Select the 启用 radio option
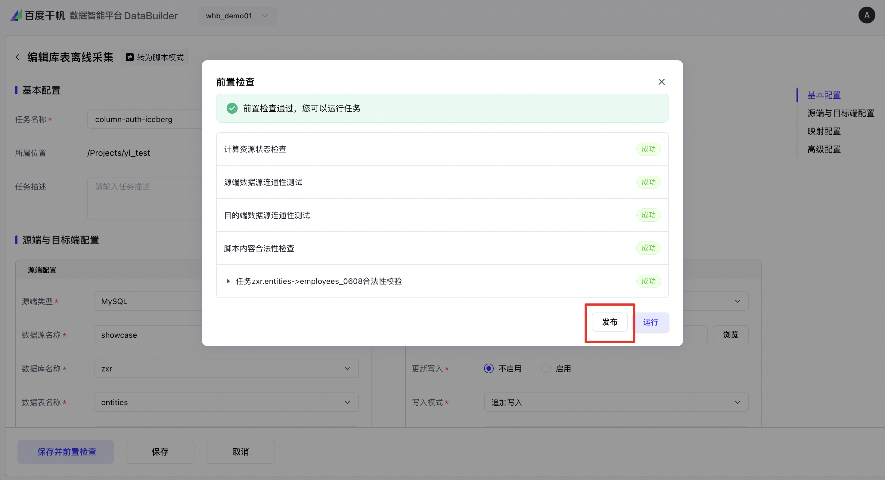The image size is (885, 480). 545,368
